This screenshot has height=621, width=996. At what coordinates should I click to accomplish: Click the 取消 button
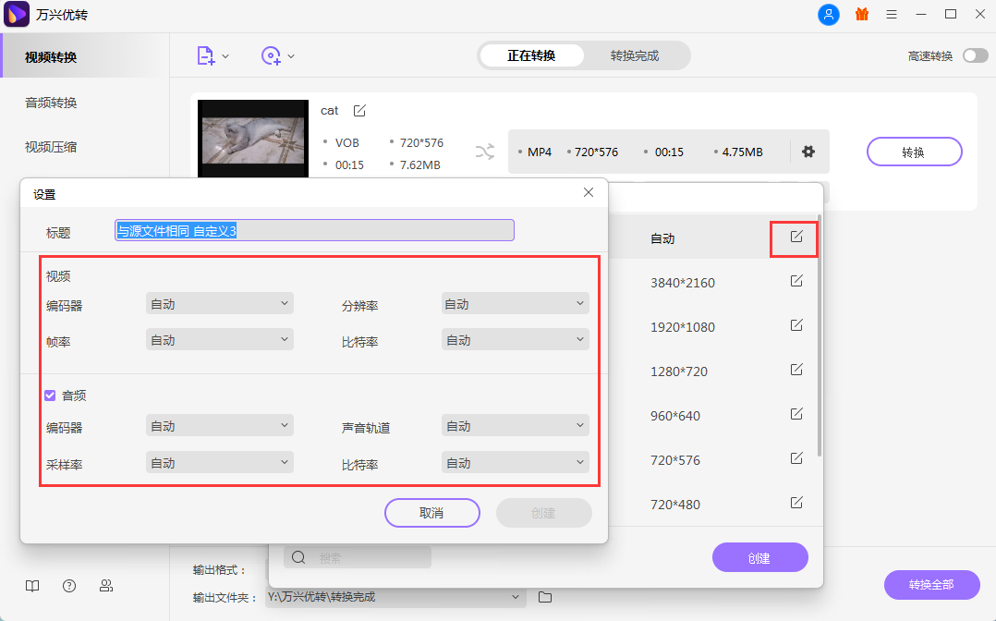click(x=431, y=513)
